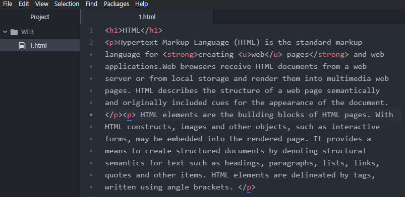This screenshot has height=197, width=405.
Task: Open the Packages menu
Action: (116, 4)
